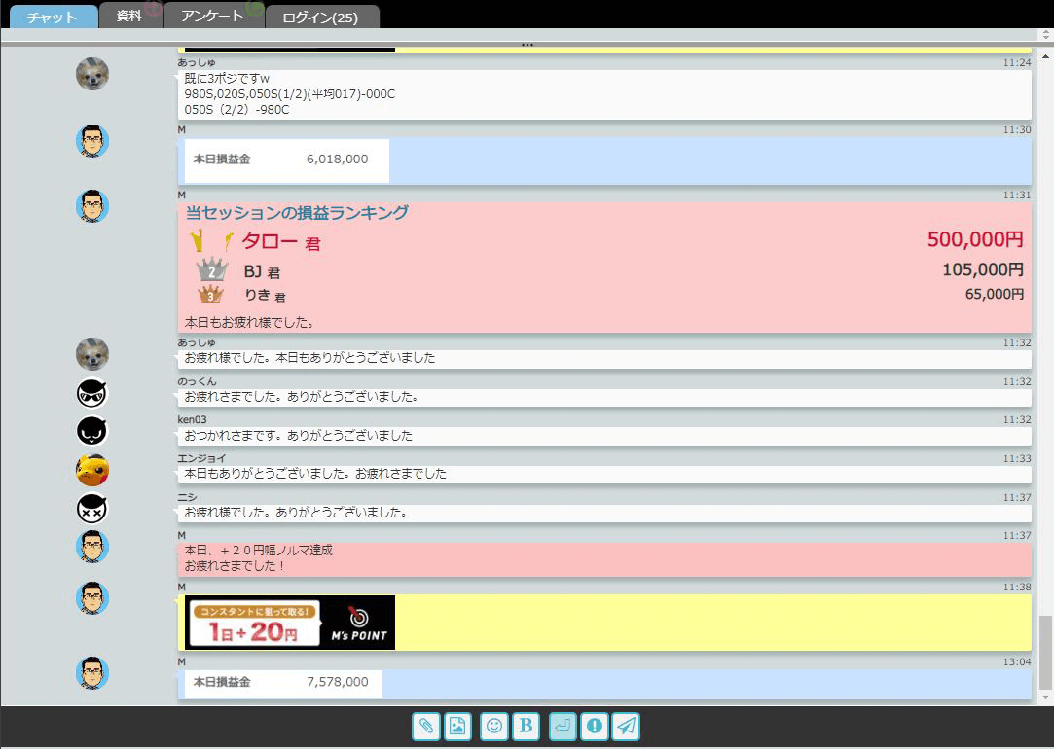Open the emoji smiley picker
Viewport: 1054px width, 749px height.
(494, 727)
